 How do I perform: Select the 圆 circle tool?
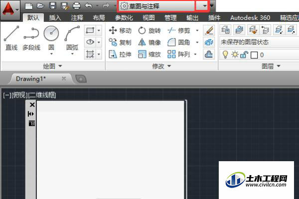pos(51,37)
